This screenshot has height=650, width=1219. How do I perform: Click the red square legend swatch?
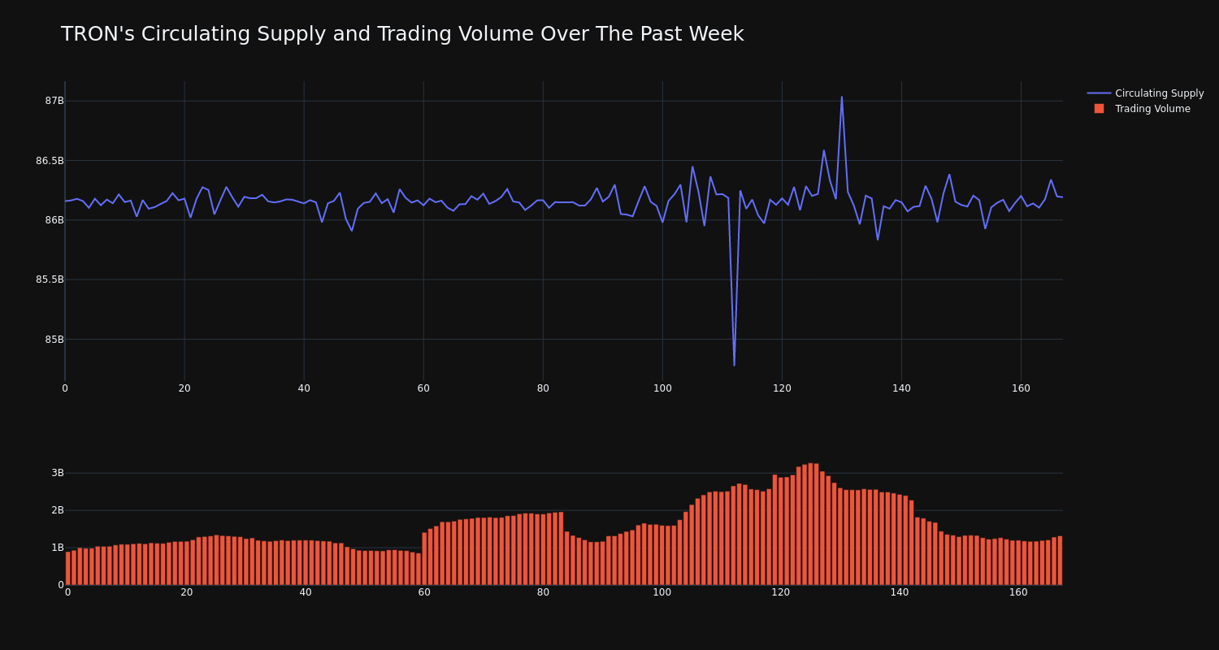[1099, 109]
